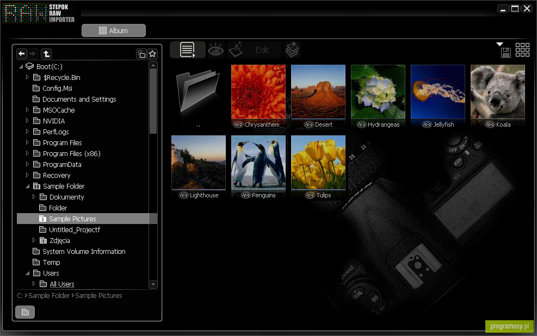Screen dimensions: 537x336
Task: Create new folder icon in tree toolbar
Action: pyautogui.click(x=141, y=54)
